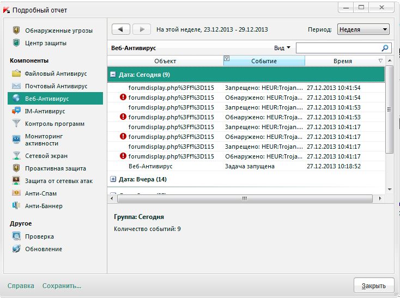Viewport: 400px width, 298px height.
Task: Click the search magnifier icon
Action: pos(385,48)
